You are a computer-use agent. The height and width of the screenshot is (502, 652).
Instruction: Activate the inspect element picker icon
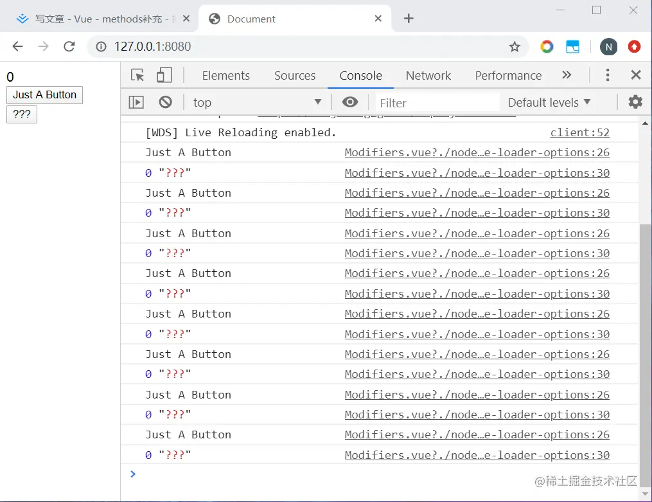[137, 75]
